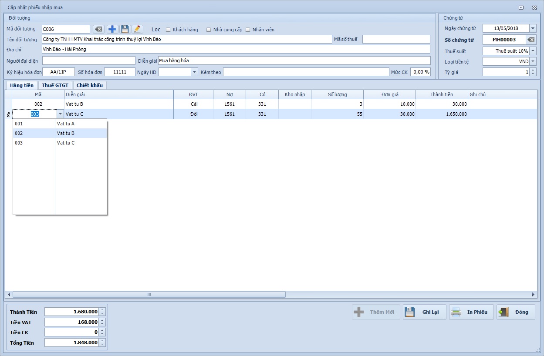Open the Chiết khấu tab
Viewport: 544px width, 356px height.
click(90, 85)
